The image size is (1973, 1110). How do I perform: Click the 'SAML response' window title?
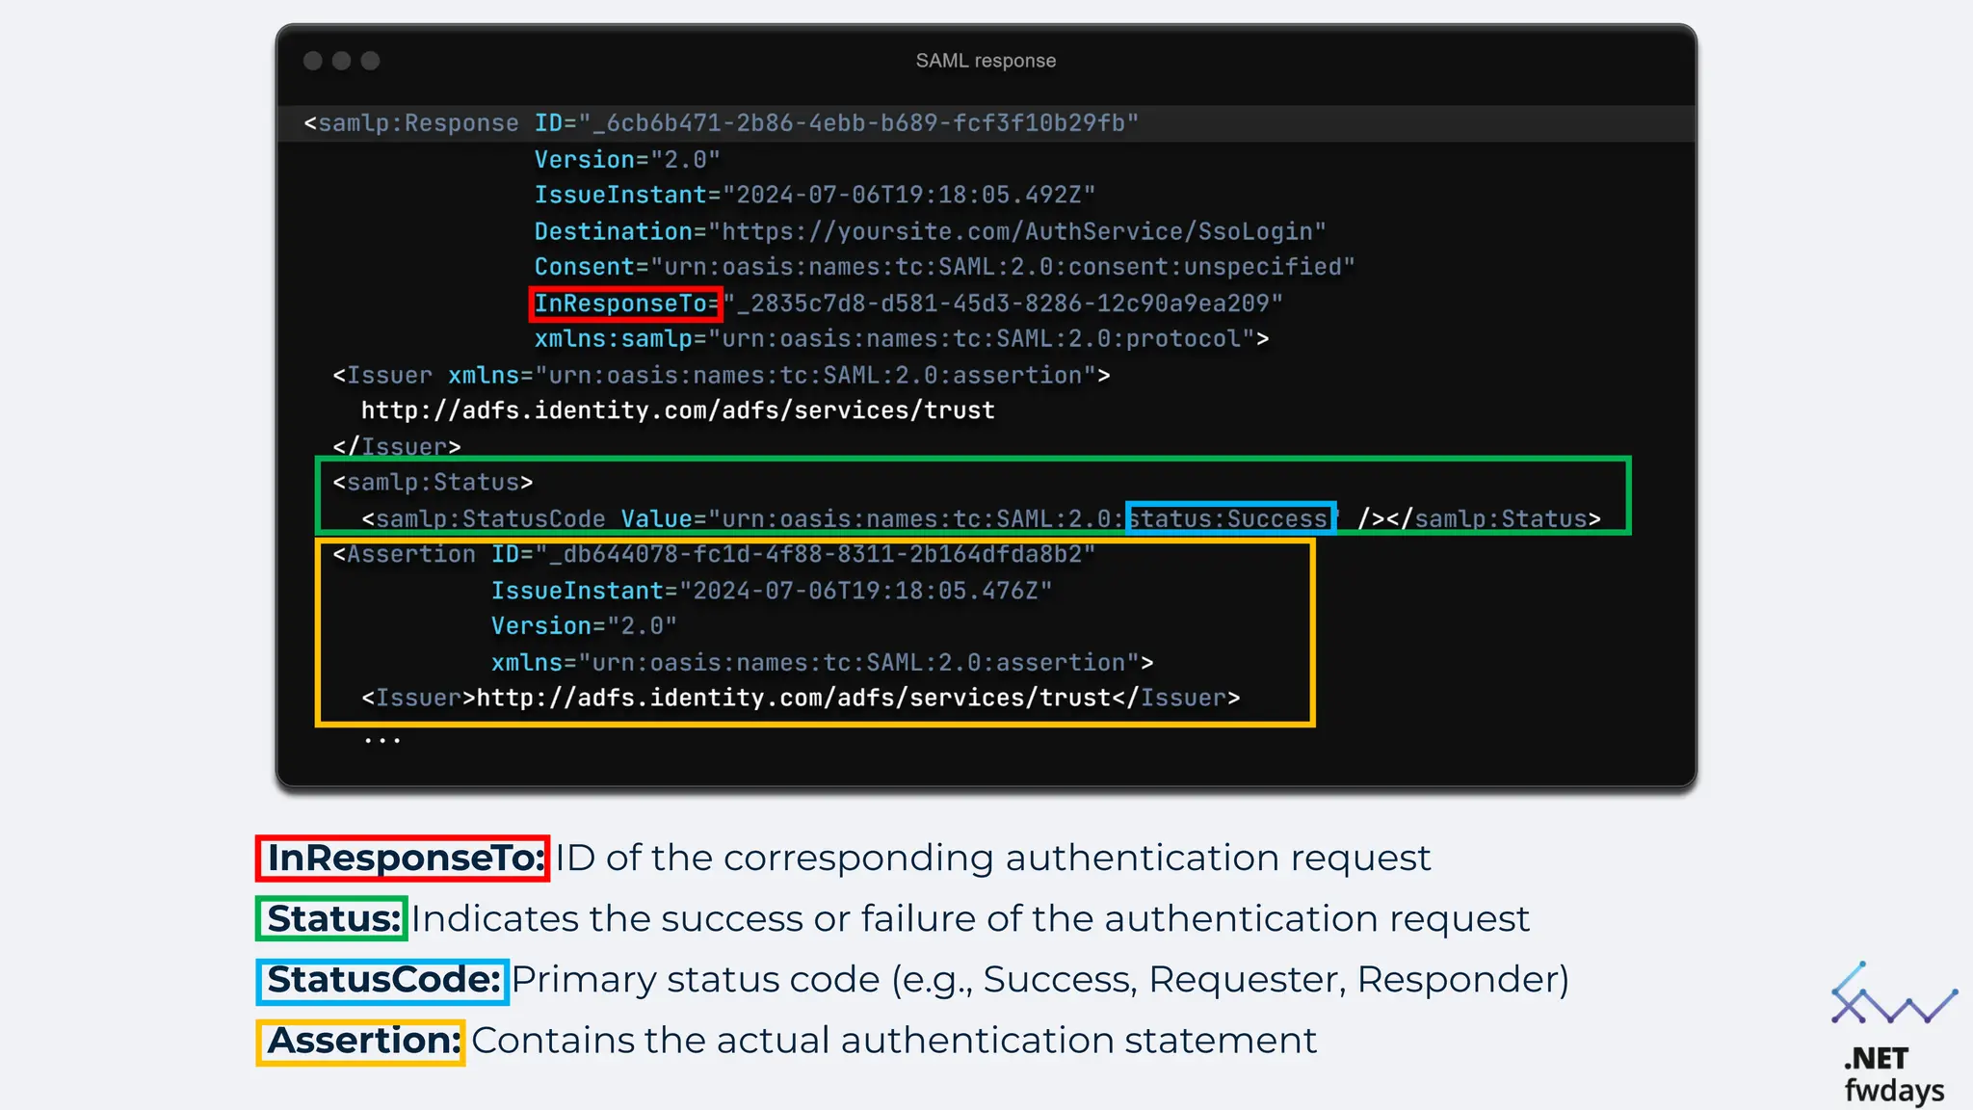pos(986,61)
